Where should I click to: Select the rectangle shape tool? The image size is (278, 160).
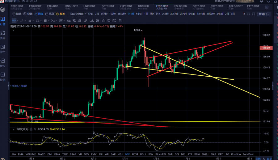(37, 21)
